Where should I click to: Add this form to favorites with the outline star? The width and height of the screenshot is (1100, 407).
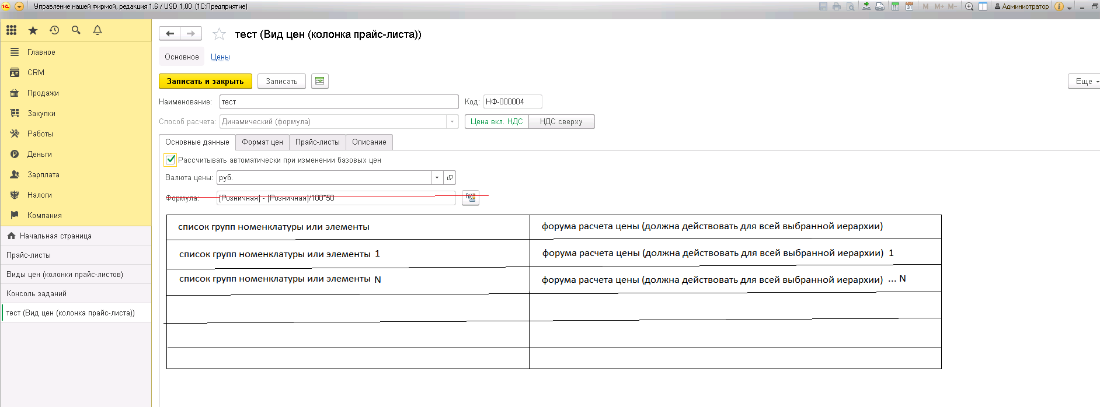click(219, 34)
